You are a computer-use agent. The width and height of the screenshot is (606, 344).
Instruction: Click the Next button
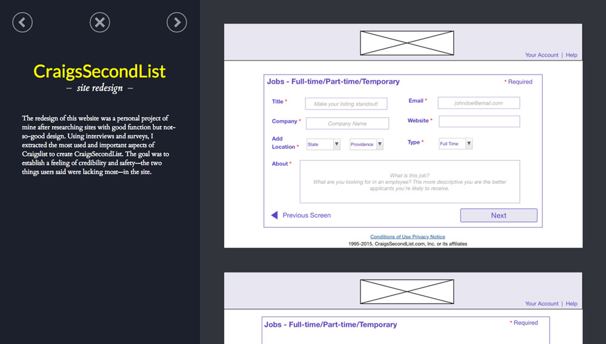499,215
